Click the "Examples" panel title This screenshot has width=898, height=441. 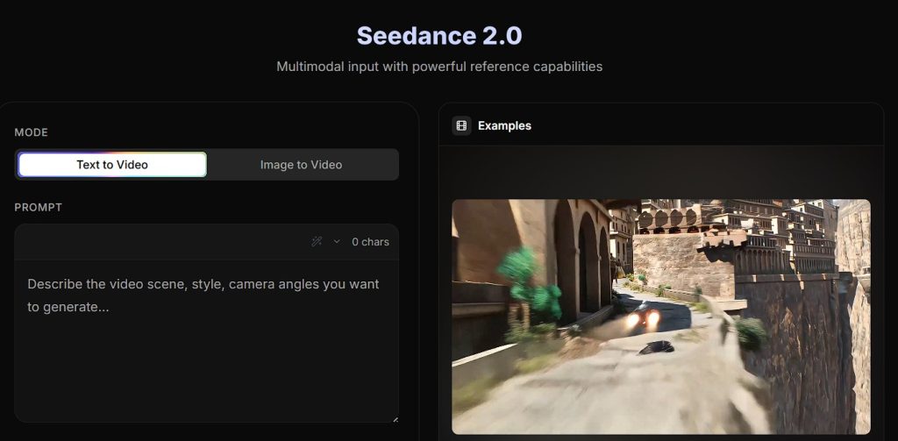coord(504,125)
